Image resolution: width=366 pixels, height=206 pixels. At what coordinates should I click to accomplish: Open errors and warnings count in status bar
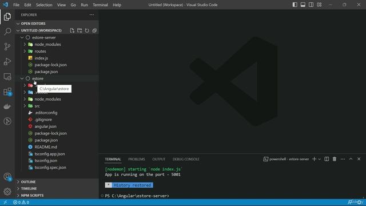21,202
